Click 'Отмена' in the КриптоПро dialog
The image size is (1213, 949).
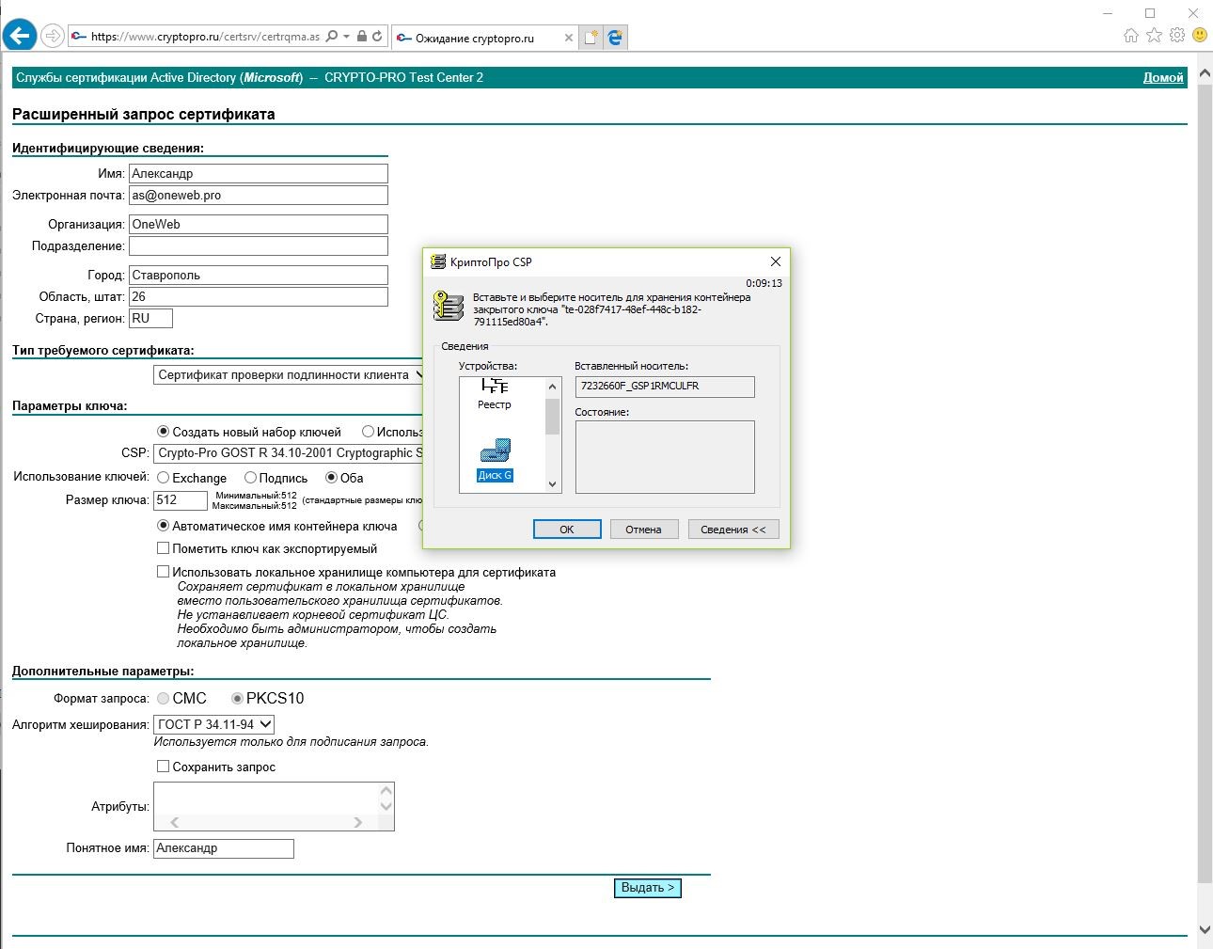644,530
